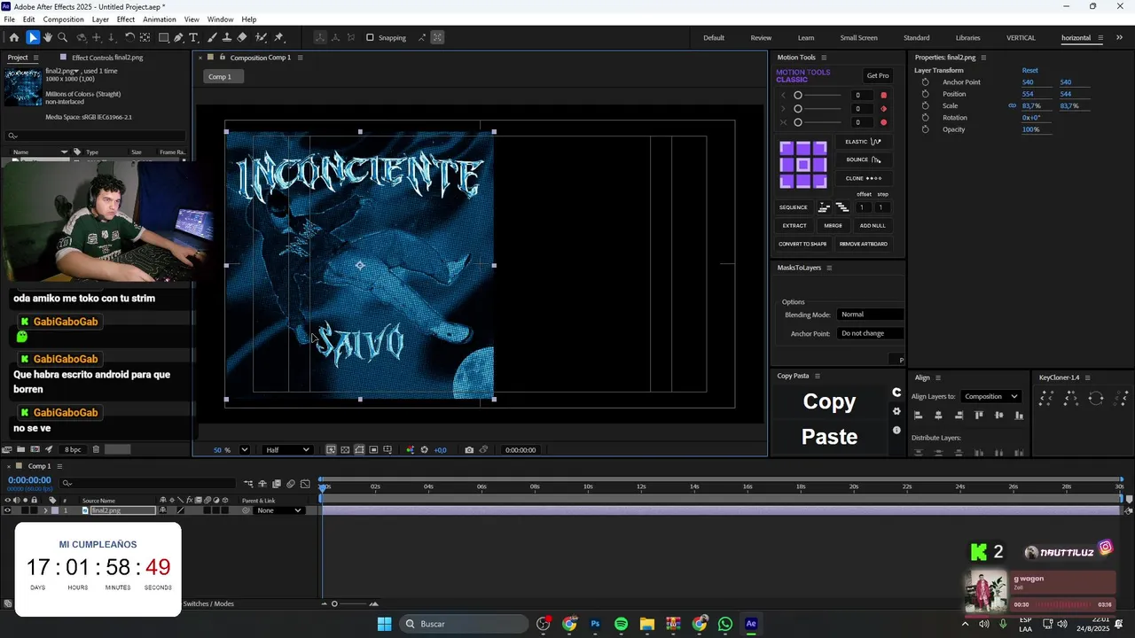Viewport: 1135px width, 638px height.
Task: Switch to Effect Controls final2.png tab
Action: click(x=106, y=58)
